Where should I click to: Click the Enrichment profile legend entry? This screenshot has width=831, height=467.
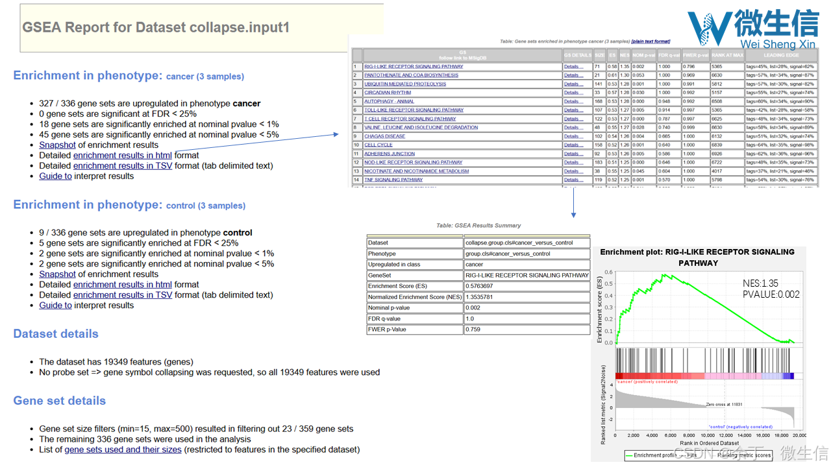[x=651, y=455]
